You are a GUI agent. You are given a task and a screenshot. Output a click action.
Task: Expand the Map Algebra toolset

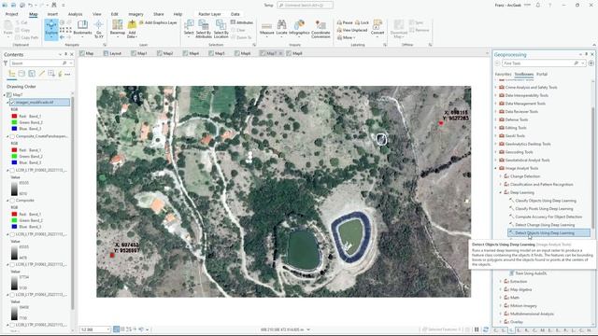click(x=501, y=289)
